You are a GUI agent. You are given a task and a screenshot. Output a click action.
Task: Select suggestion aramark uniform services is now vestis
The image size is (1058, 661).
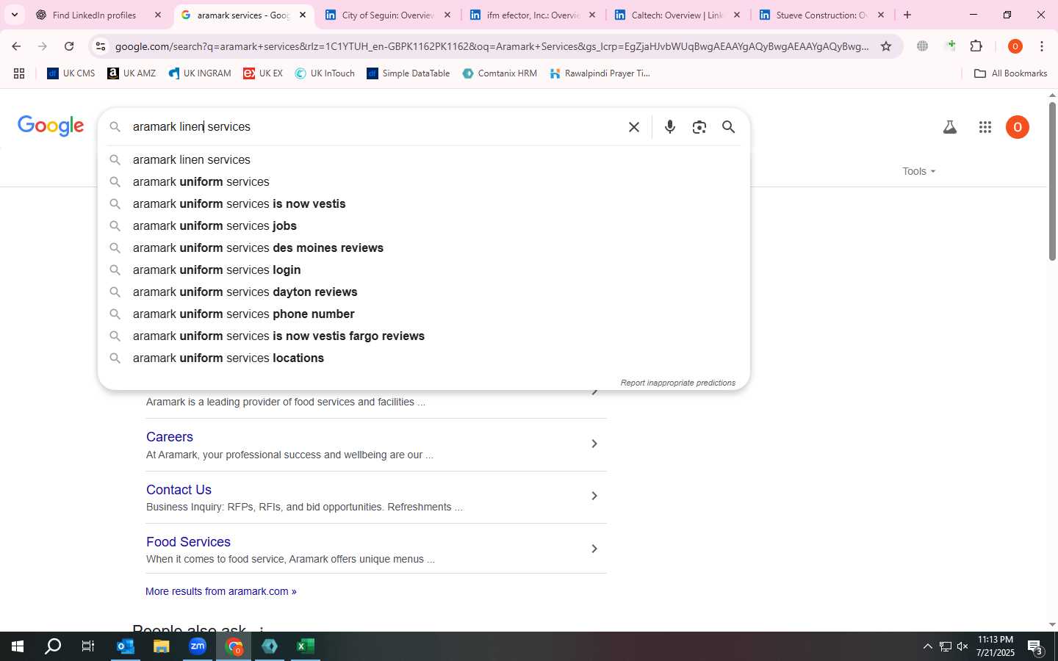tap(423, 204)
